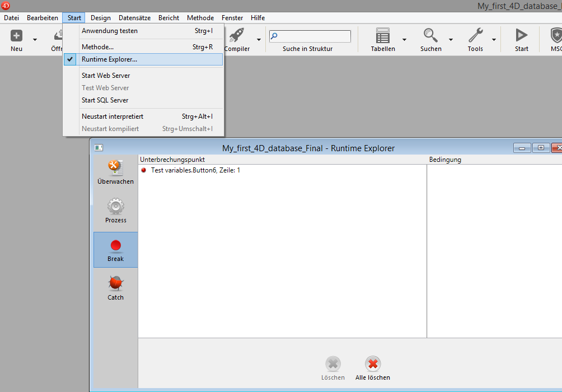Select the Break panel in sidebar
Viewport: 562px width, 392px height.
[115, 250]
